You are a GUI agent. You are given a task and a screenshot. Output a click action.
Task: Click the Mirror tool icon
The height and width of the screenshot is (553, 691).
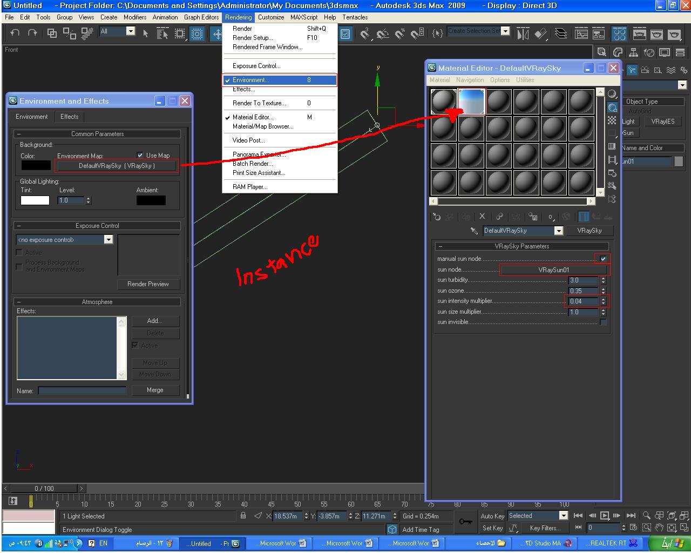click(523, 34)
